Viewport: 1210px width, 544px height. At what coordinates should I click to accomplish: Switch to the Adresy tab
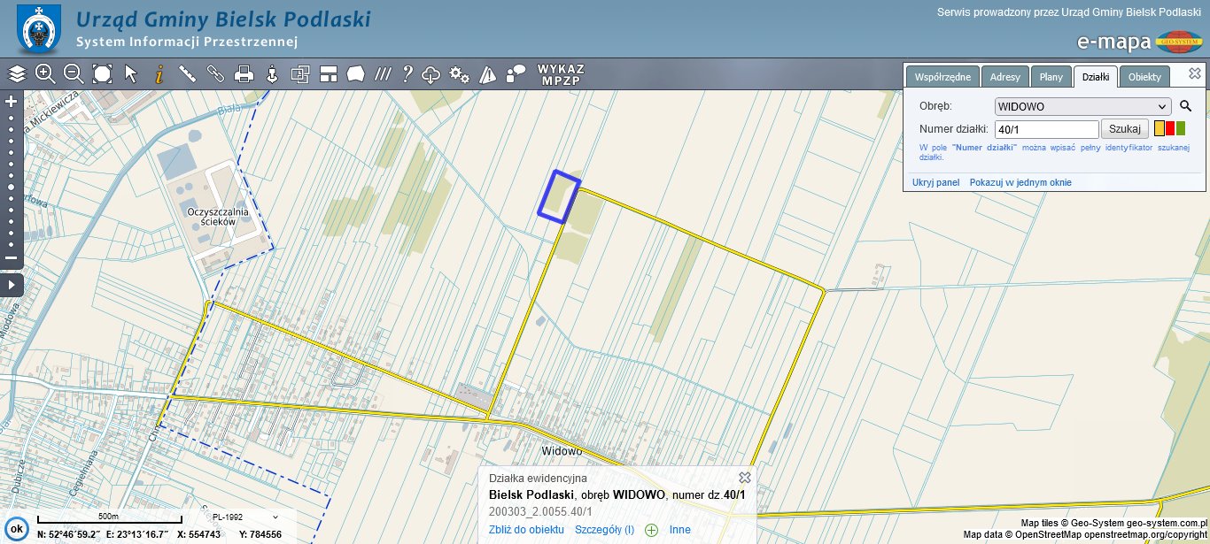pyautogui.click(x=1005, y=77)
